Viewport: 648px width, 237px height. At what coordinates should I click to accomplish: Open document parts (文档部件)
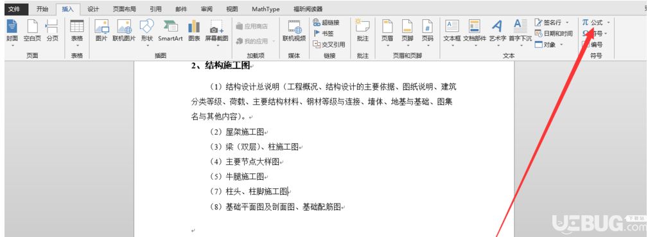(475, 32)
